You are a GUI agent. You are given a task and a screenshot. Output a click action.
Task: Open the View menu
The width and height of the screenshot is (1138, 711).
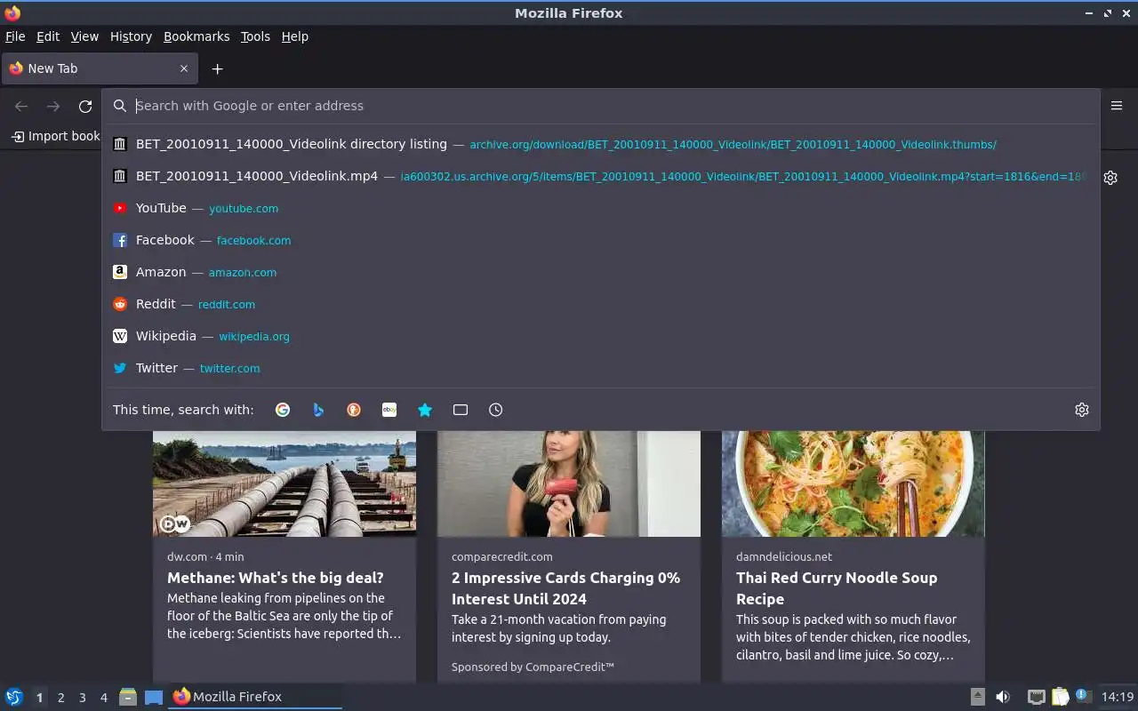tap(84, 36)
